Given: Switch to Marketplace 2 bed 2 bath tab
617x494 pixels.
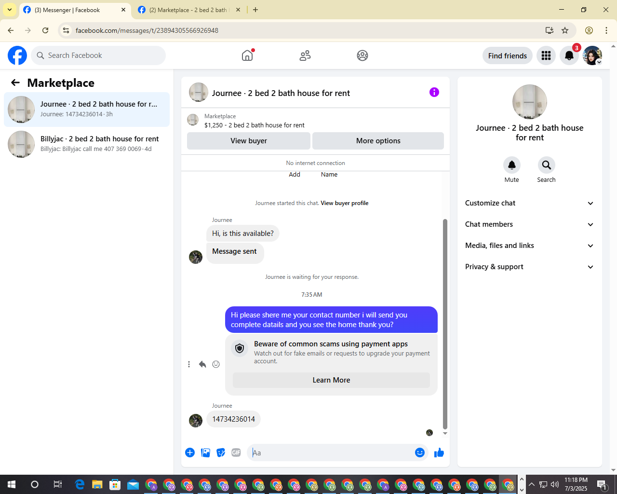Looking at the screenshot, I should pos(189,10).
